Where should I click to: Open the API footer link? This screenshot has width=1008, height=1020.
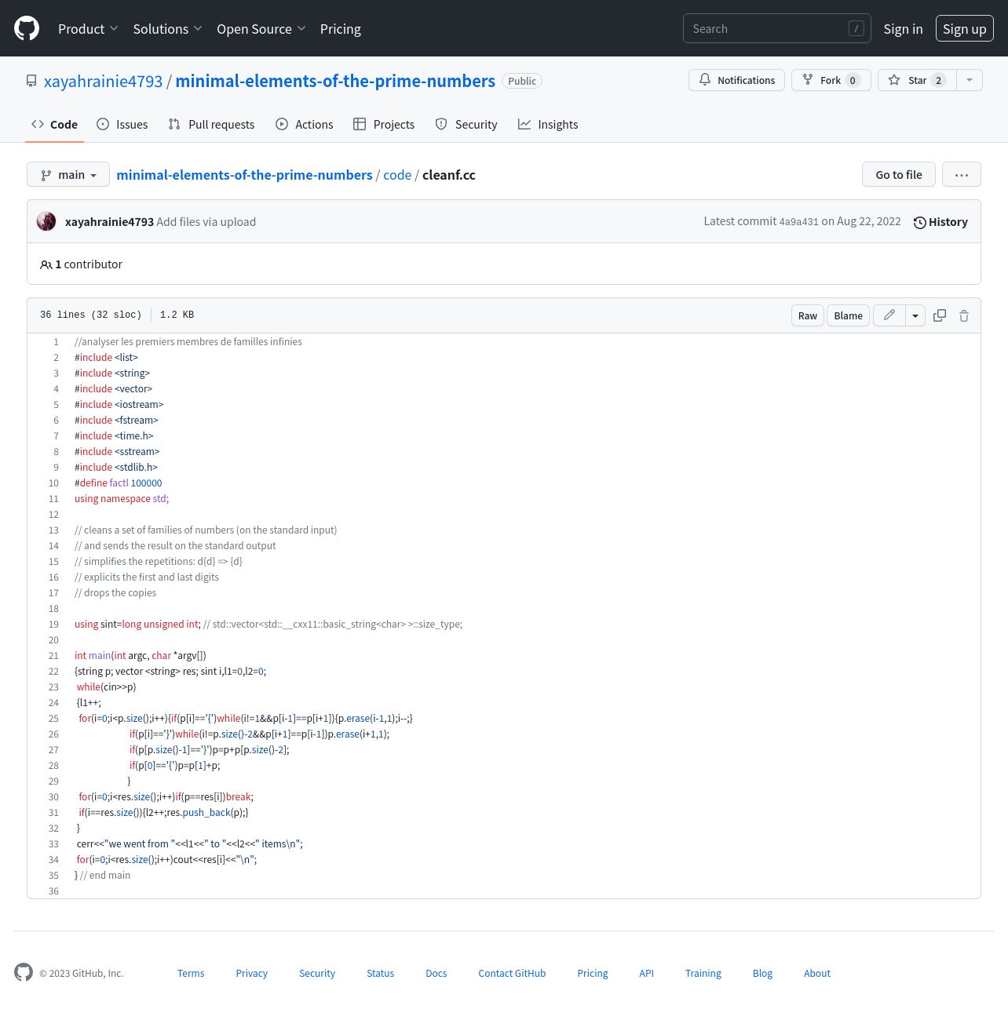coord(647,973)
